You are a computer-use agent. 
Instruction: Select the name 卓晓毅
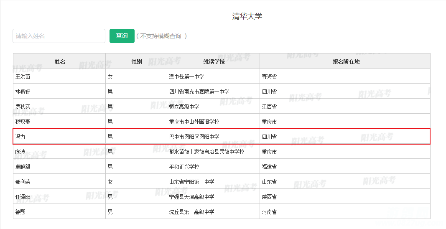tap(23, 167)
